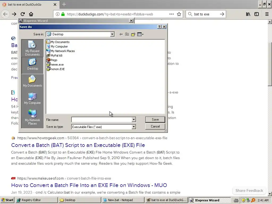Click the Save As help question button
This screenshot has height=204, width=272.
click(159, 27)
